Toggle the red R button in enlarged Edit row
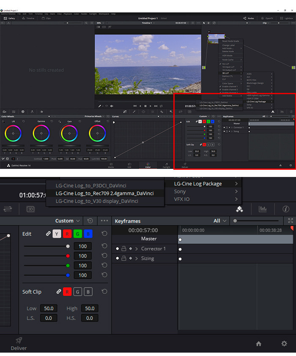Image resolution: width=296 pixels, height=356 pixels. pyautogui.click(x=67, y=234)
